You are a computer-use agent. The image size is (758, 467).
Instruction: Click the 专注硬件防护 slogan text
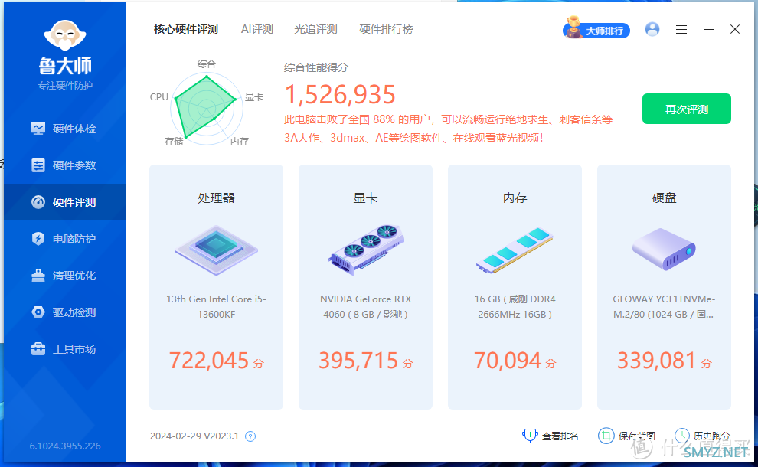[x=65, y=86]
